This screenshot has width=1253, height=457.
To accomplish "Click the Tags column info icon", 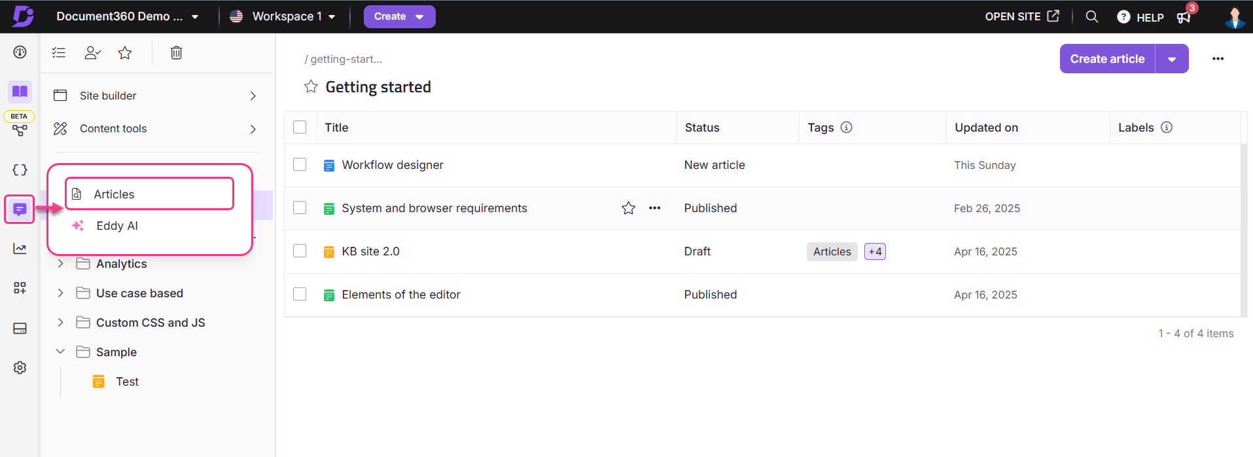I will click(847, 127).
